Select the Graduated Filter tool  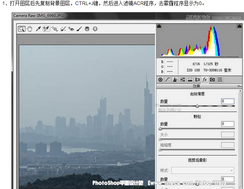[x=87, y=29]
